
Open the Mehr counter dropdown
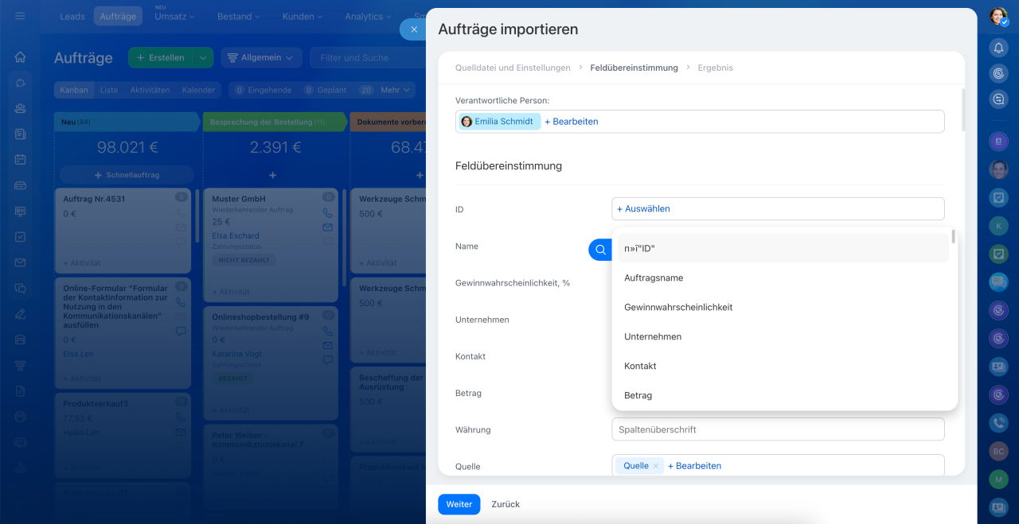pos(396,91)
